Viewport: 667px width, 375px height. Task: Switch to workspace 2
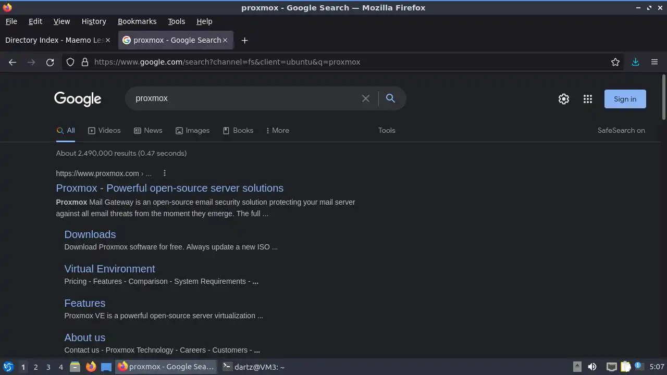tap(35, 367)
